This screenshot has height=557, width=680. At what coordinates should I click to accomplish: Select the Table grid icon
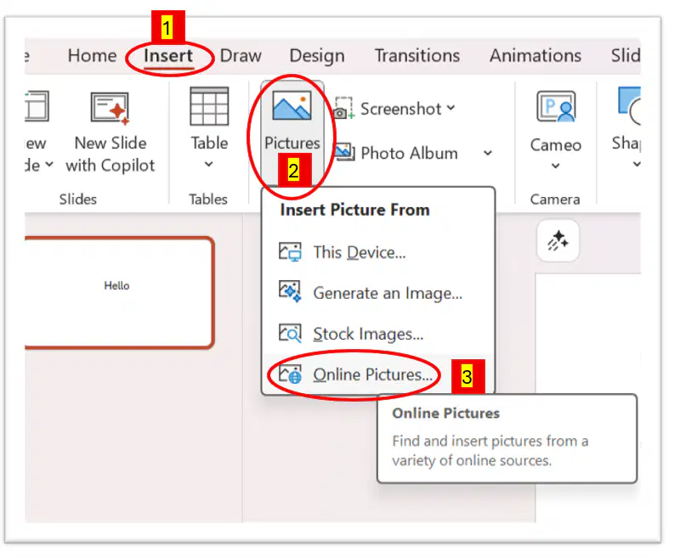click(209, 106)
